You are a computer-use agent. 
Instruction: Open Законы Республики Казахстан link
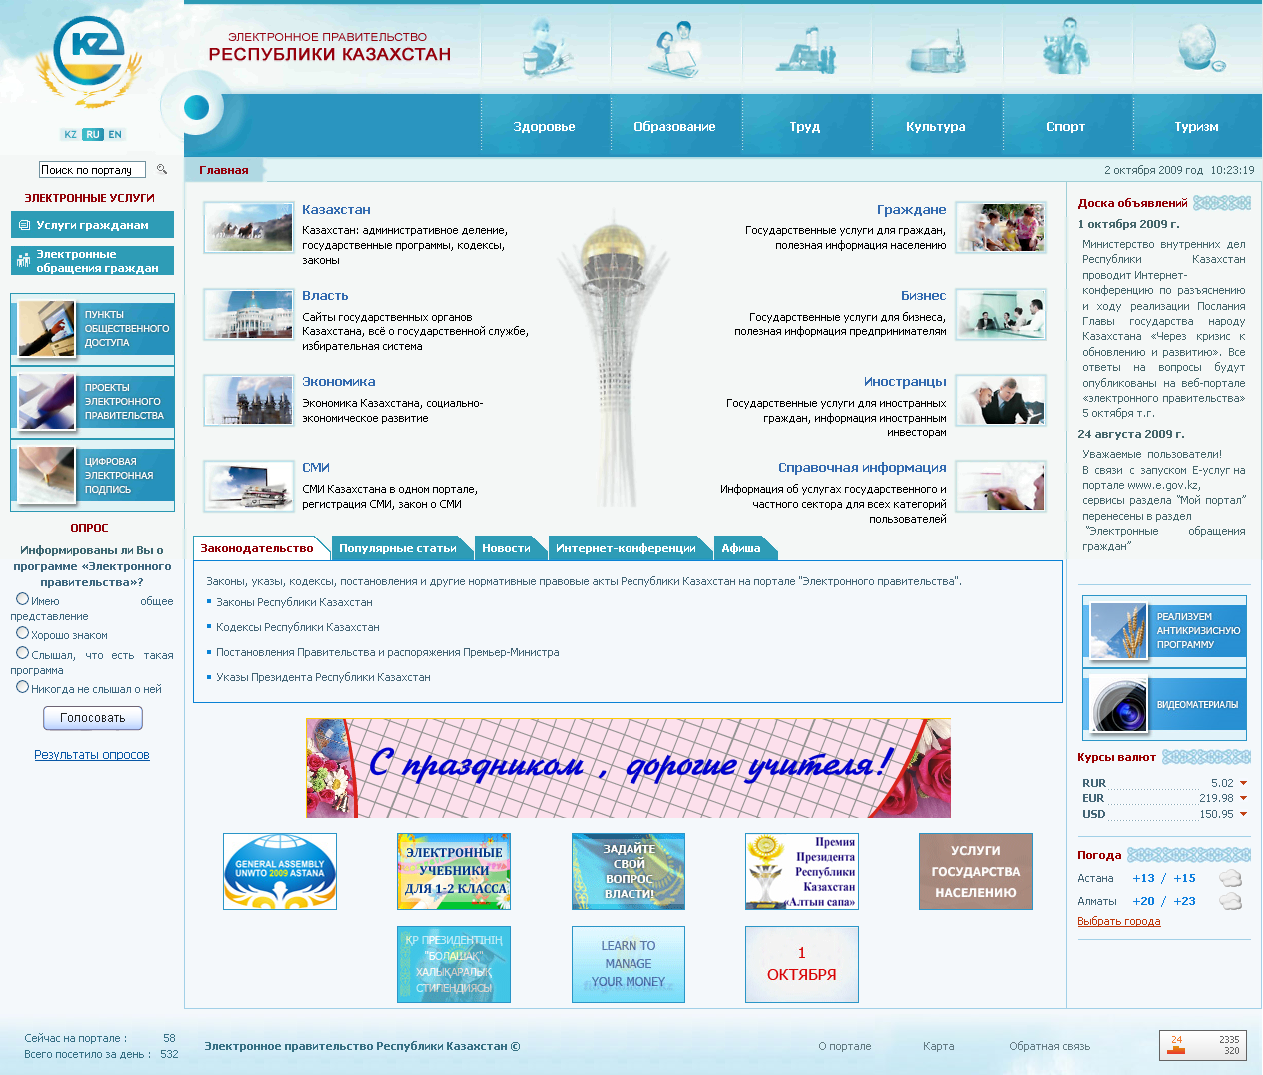click(x=294, y=602)
